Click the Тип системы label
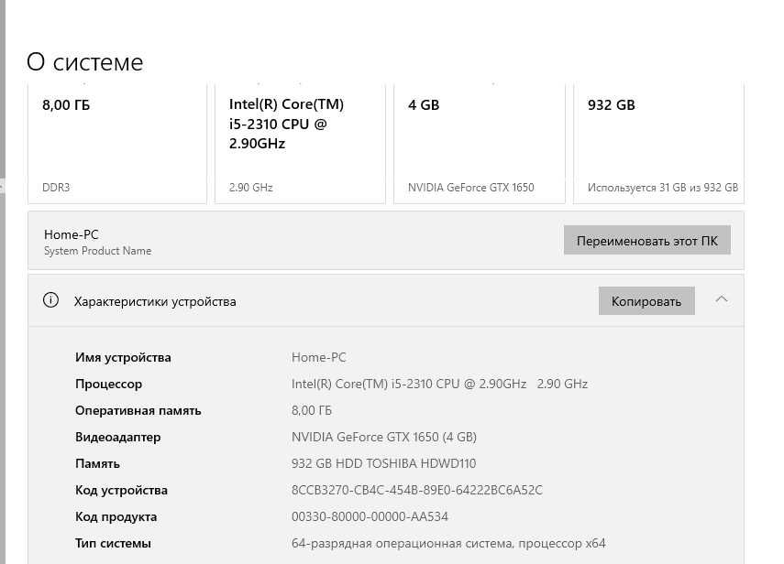The height and width of the screenshot is (564, 784). (x=113, y=543)
